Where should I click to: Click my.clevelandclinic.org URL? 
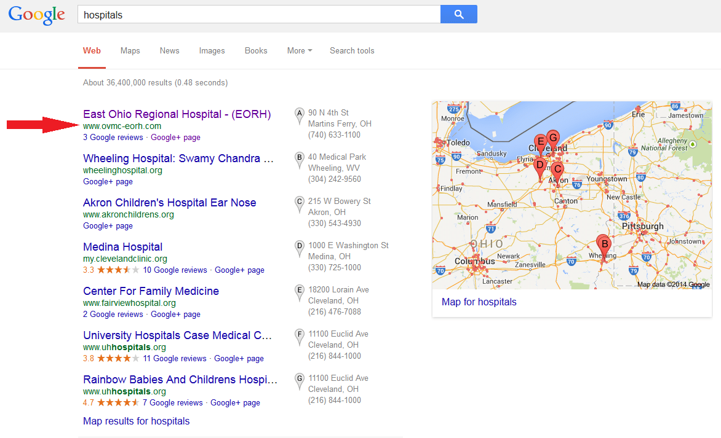[x=125, y=259]
